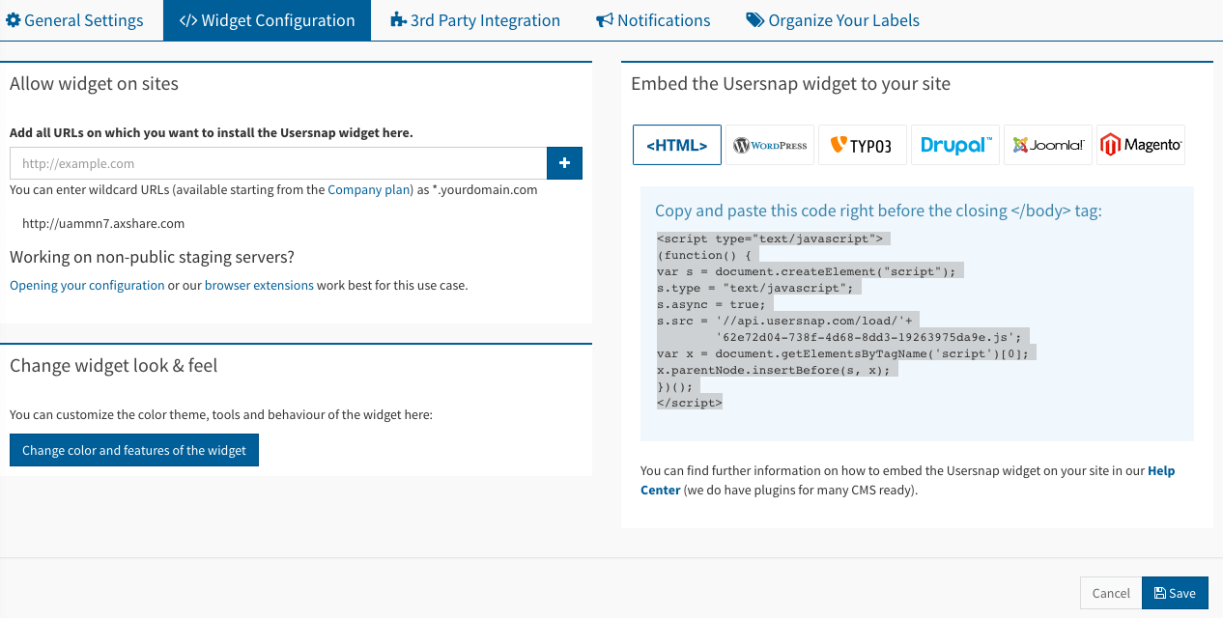Click the 'Change widget look & feel' heading

pyautogui.click(x=114, y=366)
